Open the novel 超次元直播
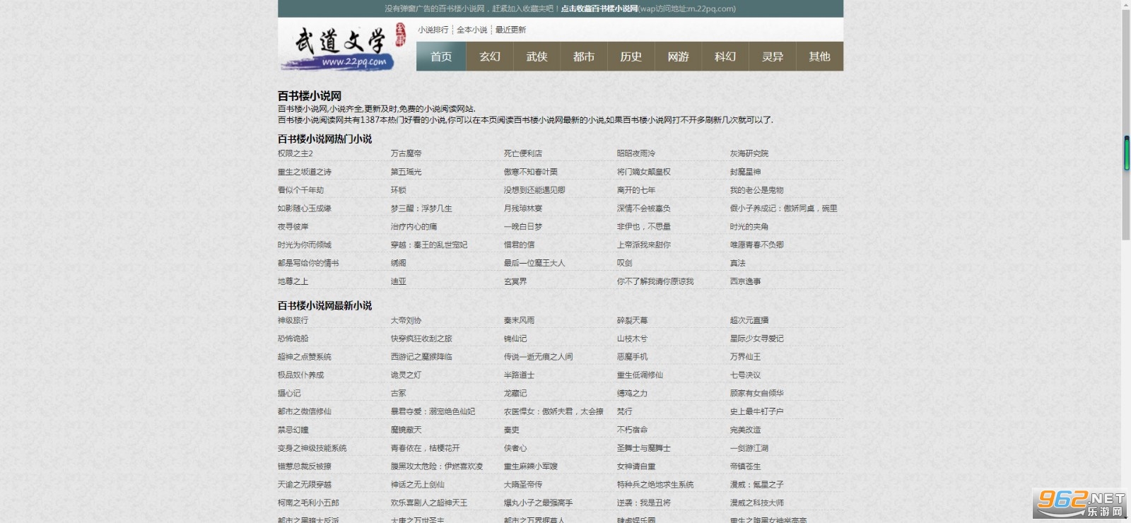Image resolution: width=1131 pixels, height=523 pixels. coord(749,320)
